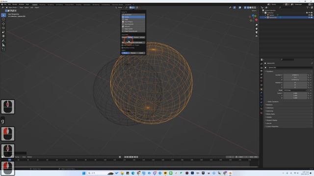Open Output properties tab icon
This screenshot has height=176, width=314.
(262, 71)
